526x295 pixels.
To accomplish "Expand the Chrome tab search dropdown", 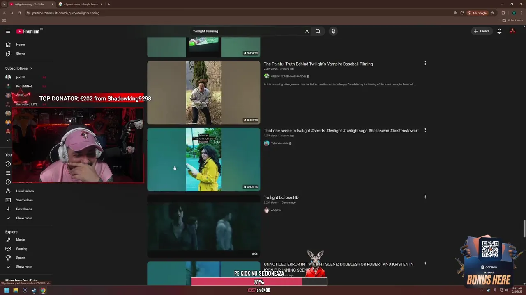I will coord(4,4).
